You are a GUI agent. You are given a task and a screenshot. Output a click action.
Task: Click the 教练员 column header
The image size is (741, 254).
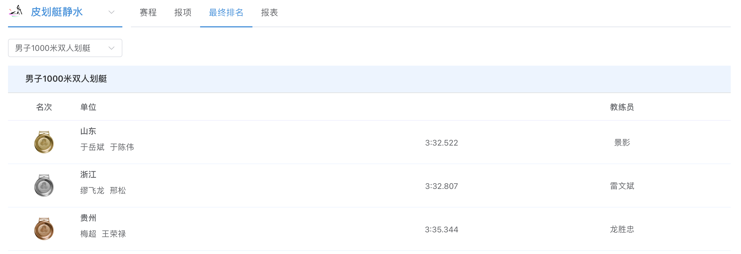pyautogui.click(x=622, y=107)
